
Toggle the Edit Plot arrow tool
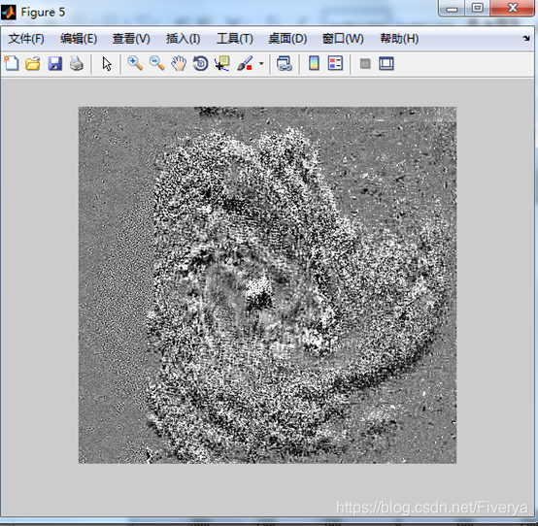[x=107, y=64]
